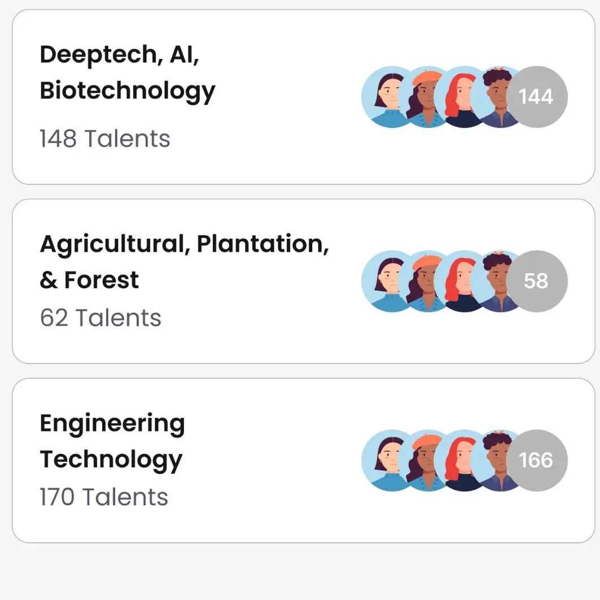Click curly-haired avatar in Deeptech card

click(x=493, y=97)
